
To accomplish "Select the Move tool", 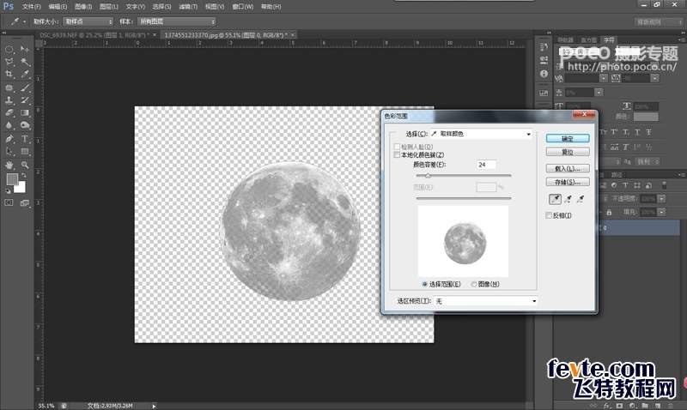I will pos(25,49).
